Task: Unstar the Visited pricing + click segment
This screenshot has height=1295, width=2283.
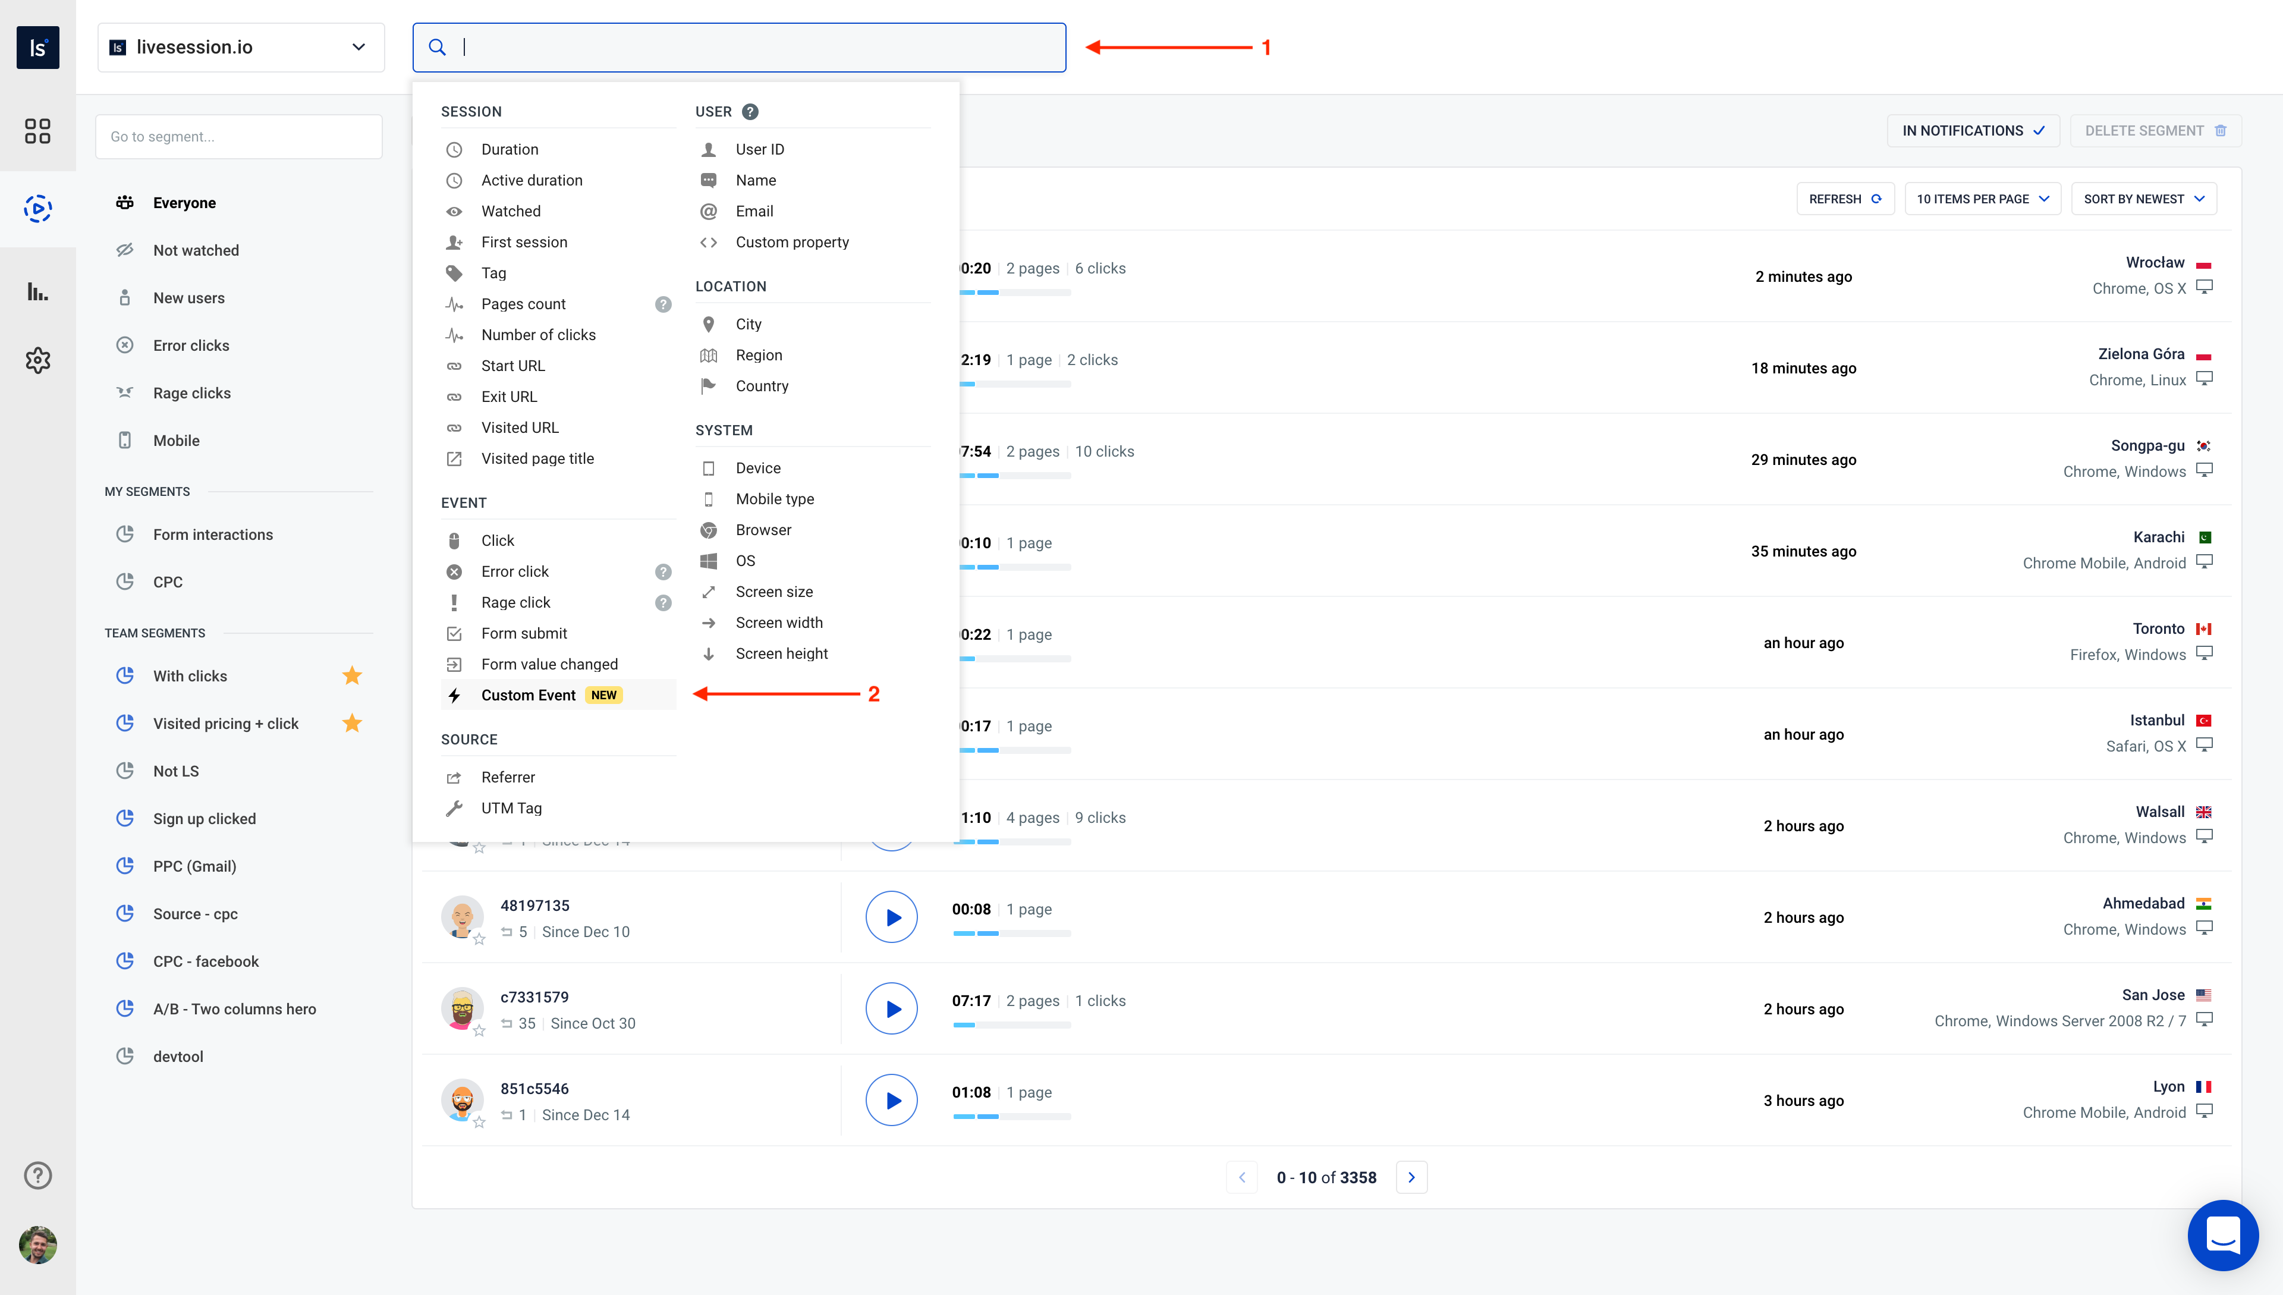Action: point(352,723)
